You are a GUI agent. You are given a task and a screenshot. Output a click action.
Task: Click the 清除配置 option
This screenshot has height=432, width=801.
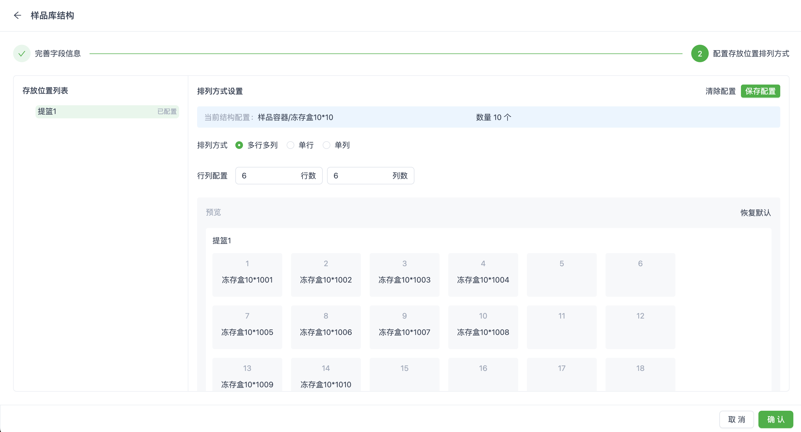pos(720,91)
